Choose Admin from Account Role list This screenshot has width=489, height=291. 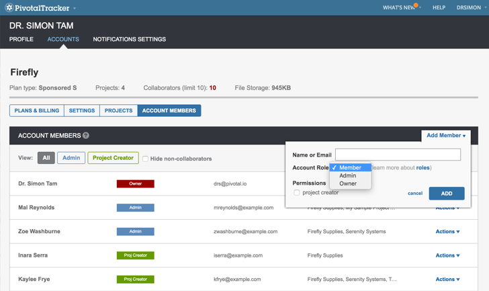pos(348,175)
